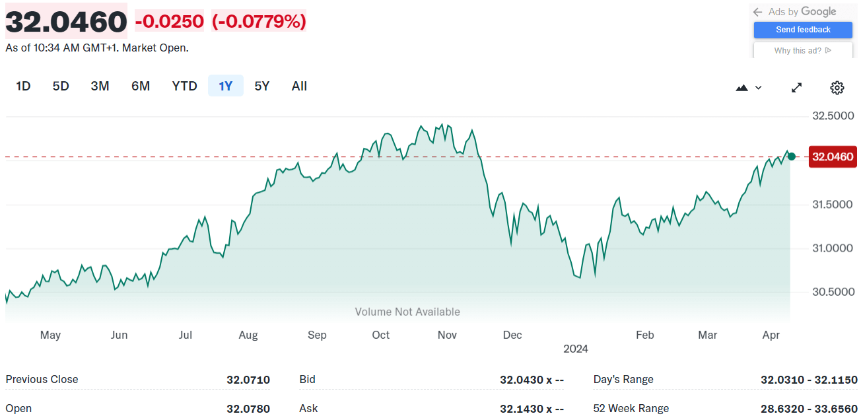Open the chart type dropdown
This screenshot has height=420, width=861.
coord(749,88)
